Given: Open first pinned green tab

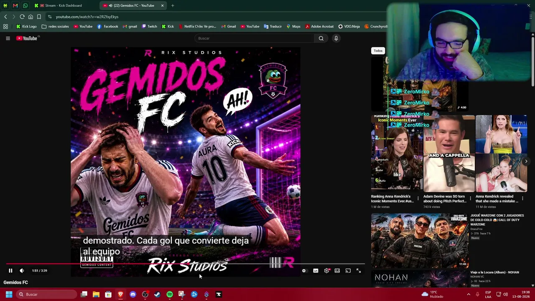Looking at the screenshot, I should 5,5.
